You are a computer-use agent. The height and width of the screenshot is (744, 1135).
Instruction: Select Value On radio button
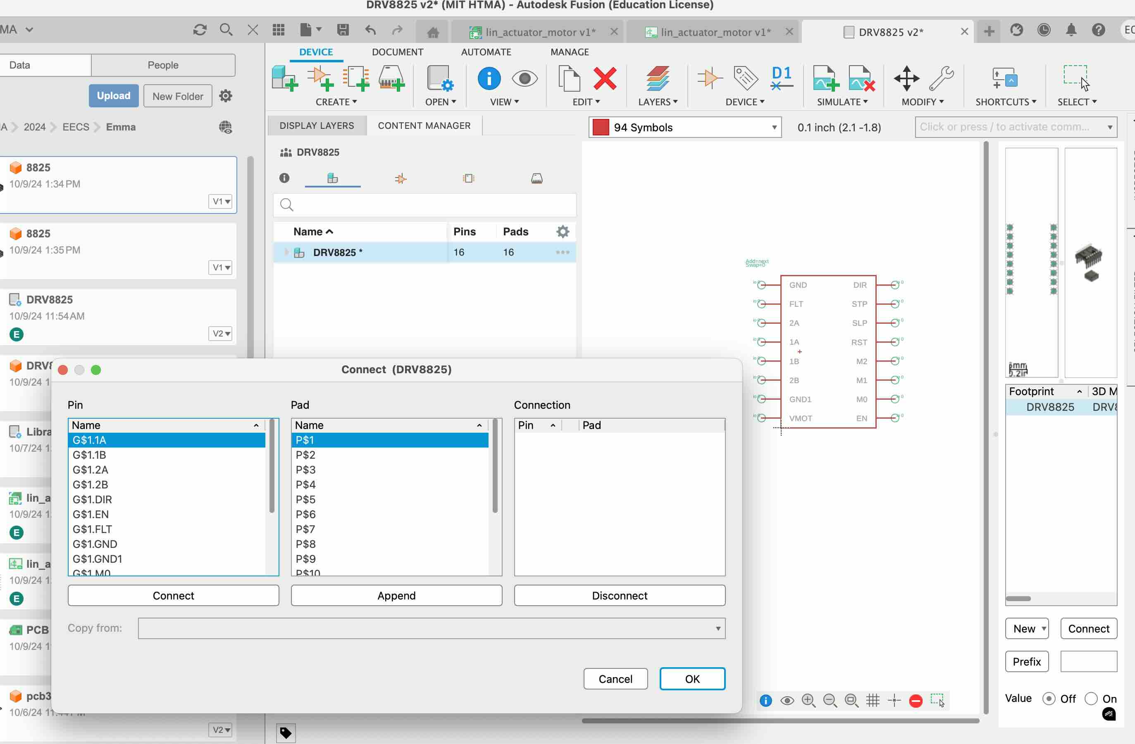pyautogui.click(x=1091, y=698)
